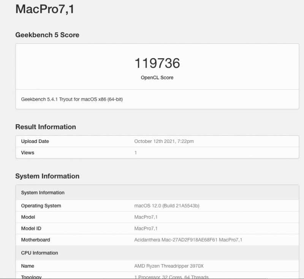This screenshot has width=304, height=279.
Task: Select Geekbench 5.4.1 Tryout for macOS text
Action: pyautogui.click(x=72, y=99)
